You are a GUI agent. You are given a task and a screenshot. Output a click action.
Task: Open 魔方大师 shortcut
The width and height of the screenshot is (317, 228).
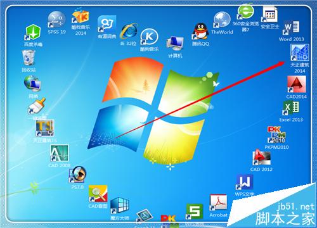(x=120, y=206)
